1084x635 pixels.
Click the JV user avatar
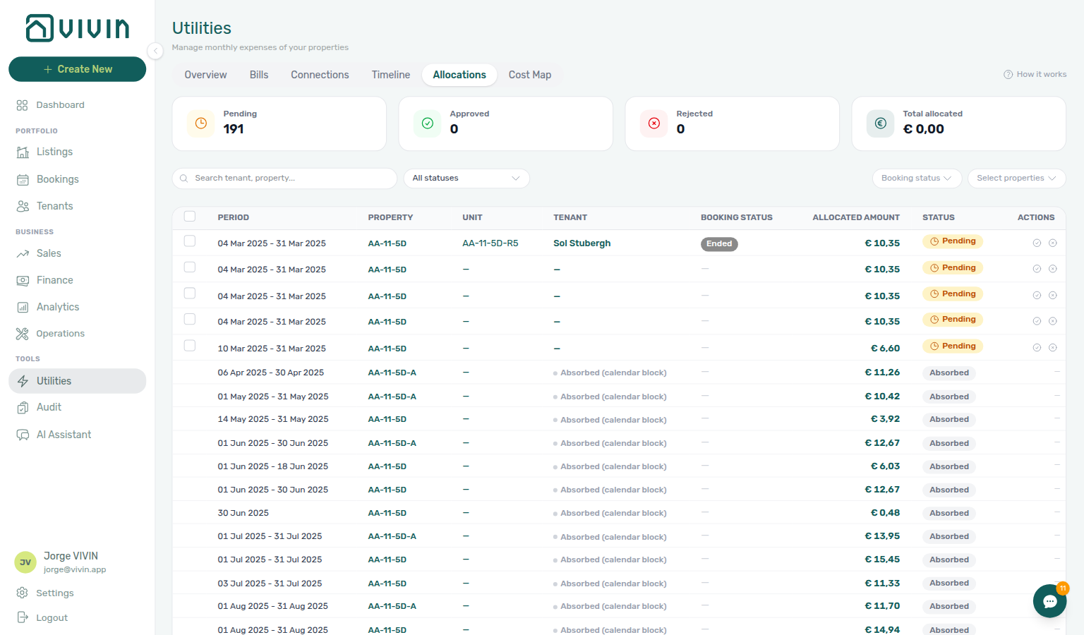click(x=25, y=562)
